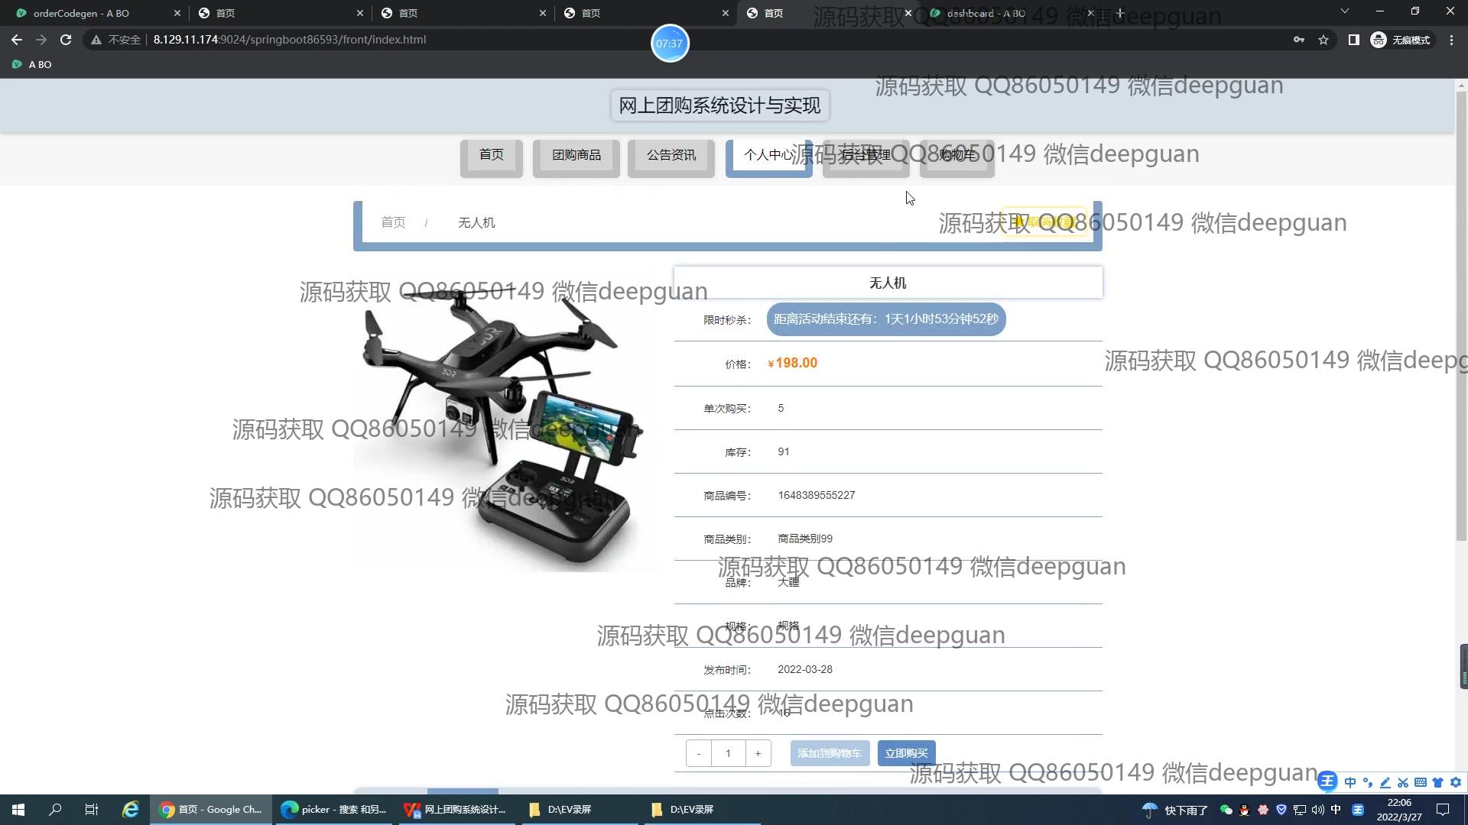Open the browser side panel icon
Screen dimensions: 1468x825
coord(1353,40)
